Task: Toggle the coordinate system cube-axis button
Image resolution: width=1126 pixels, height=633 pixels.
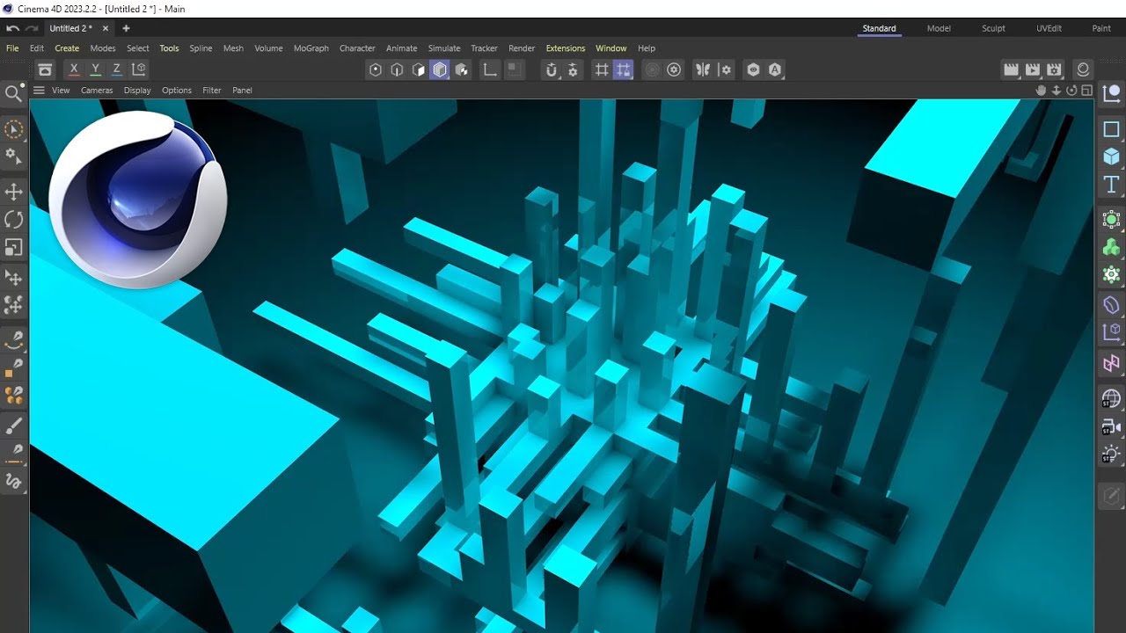Action: pyautogui.click(x=138, y=69)
